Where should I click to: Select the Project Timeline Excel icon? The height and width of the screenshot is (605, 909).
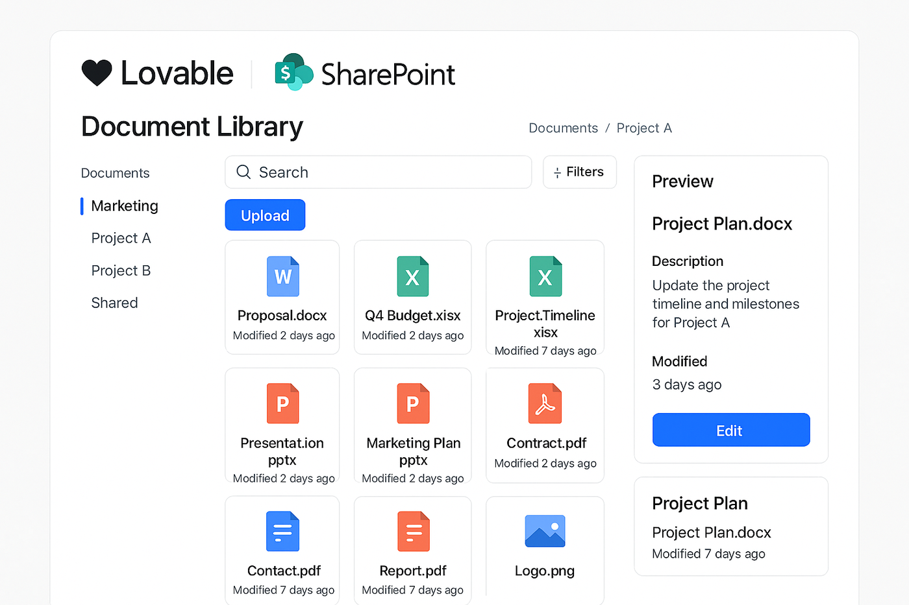pyautogui.click(x=545, y=277)
